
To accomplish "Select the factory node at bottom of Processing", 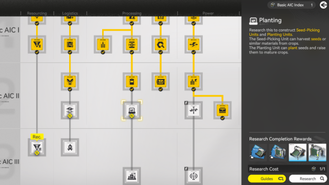I will (132, 175).
